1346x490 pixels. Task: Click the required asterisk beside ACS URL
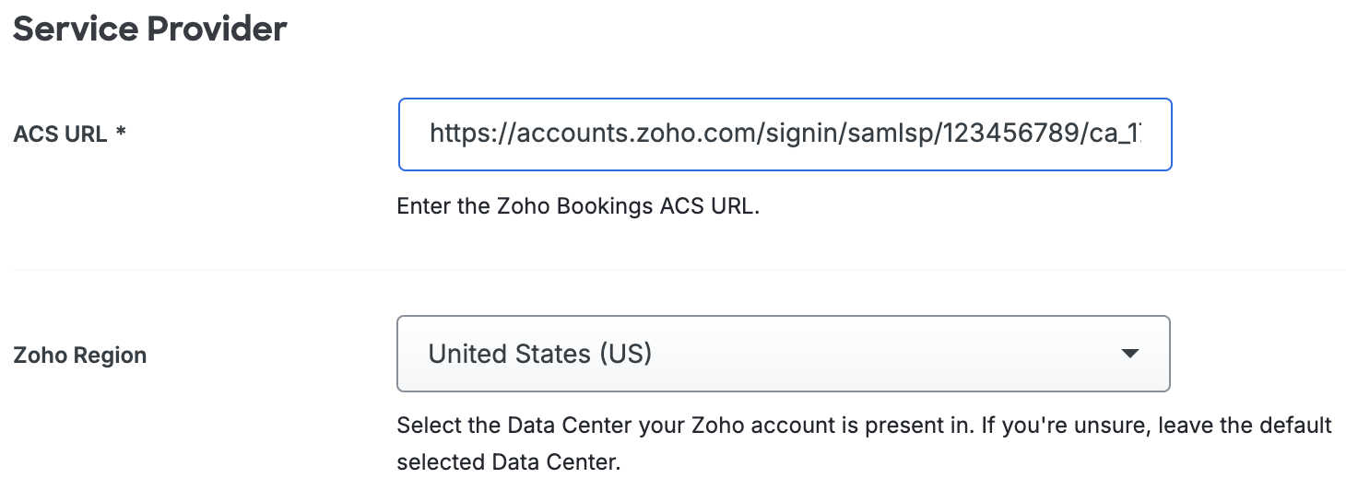pos(121,134)
